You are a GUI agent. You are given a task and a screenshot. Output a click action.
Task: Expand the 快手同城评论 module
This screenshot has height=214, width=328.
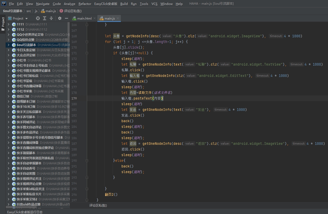coord(9,122)
